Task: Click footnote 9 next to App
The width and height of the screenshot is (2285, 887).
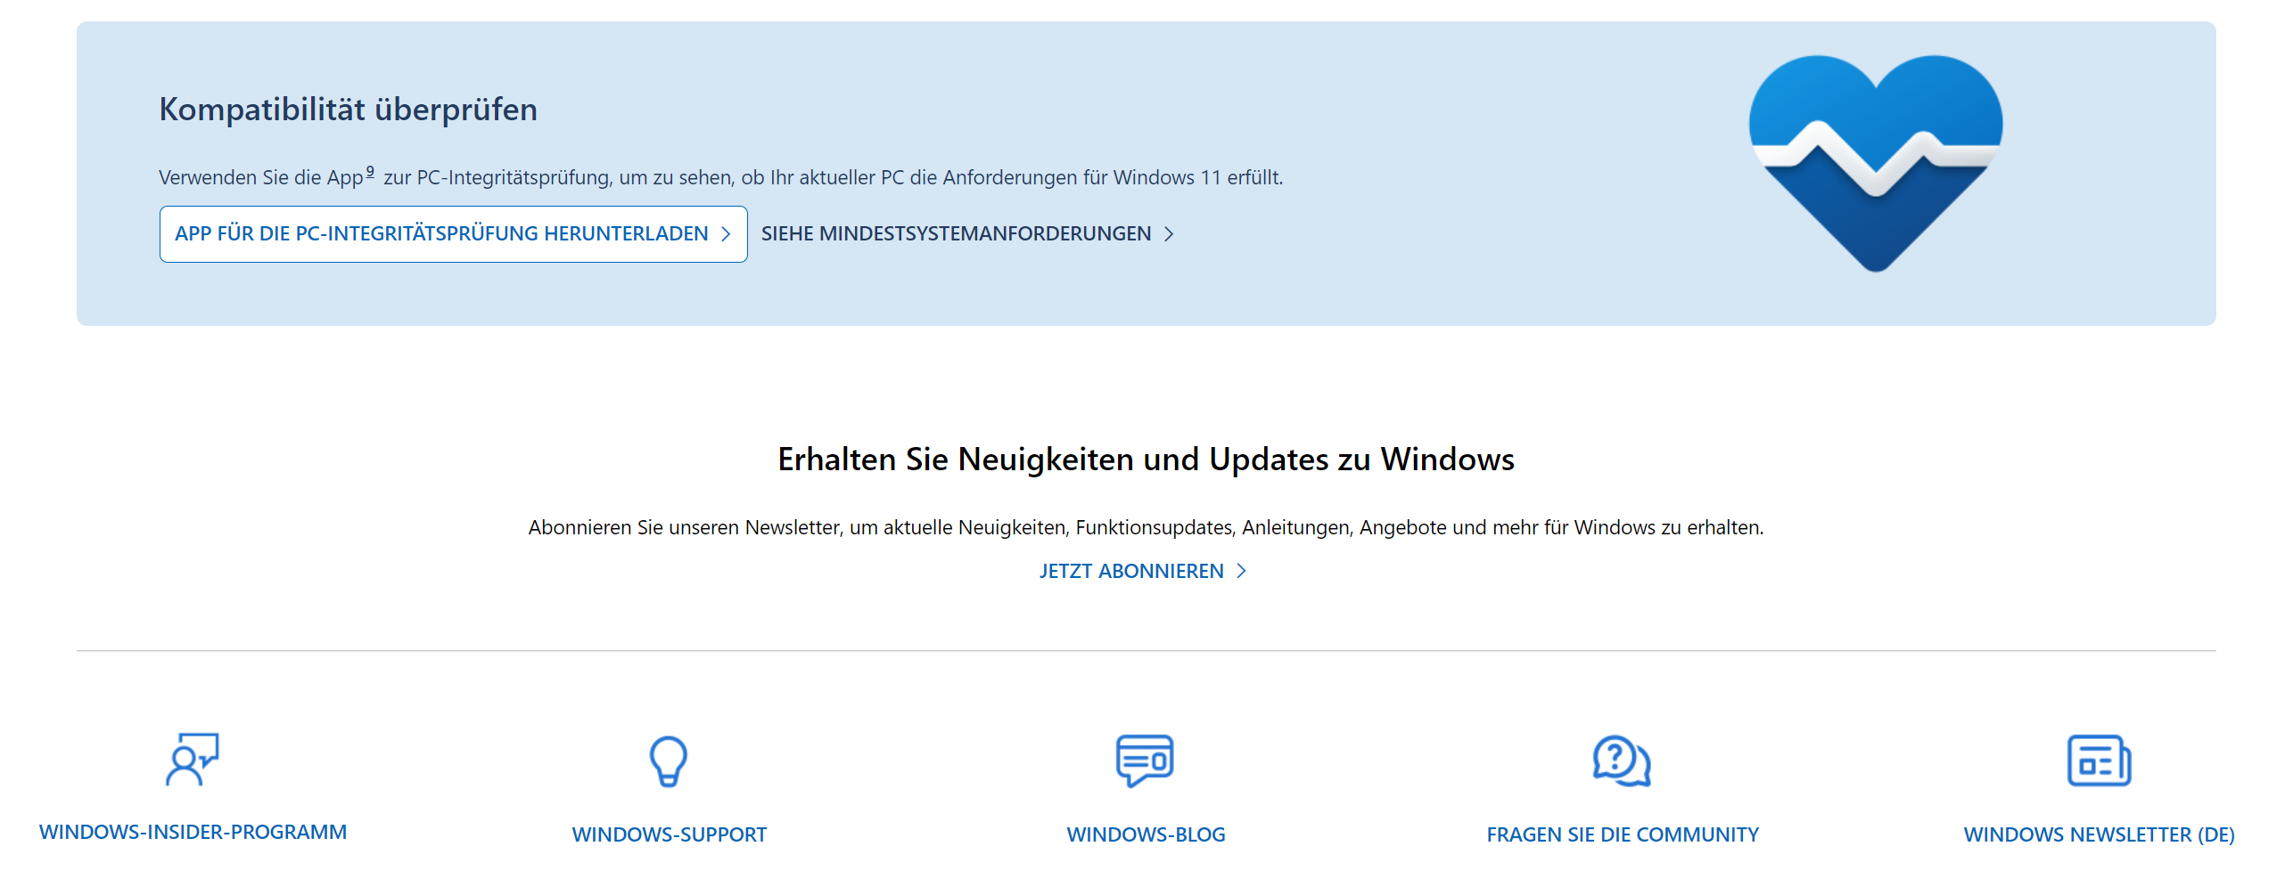Action: click(370, 172)
